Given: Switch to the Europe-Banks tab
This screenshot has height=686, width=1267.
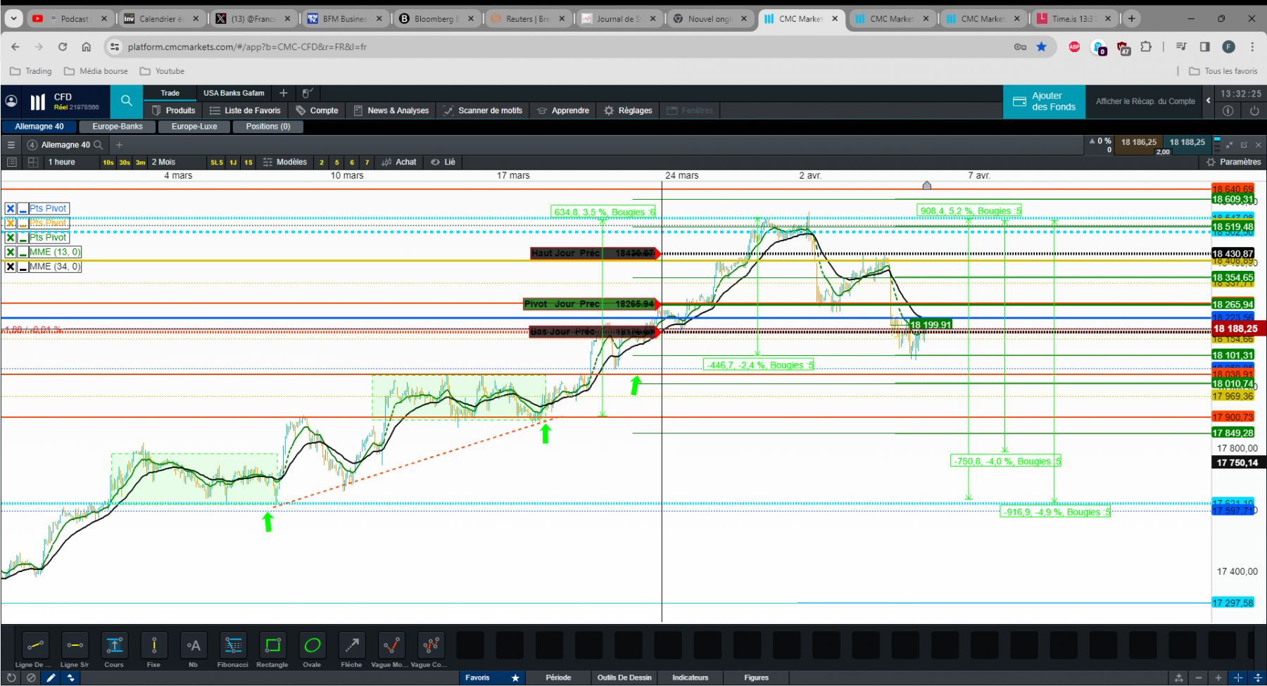Looking at the screenshot, I should (x=118, y=127).
